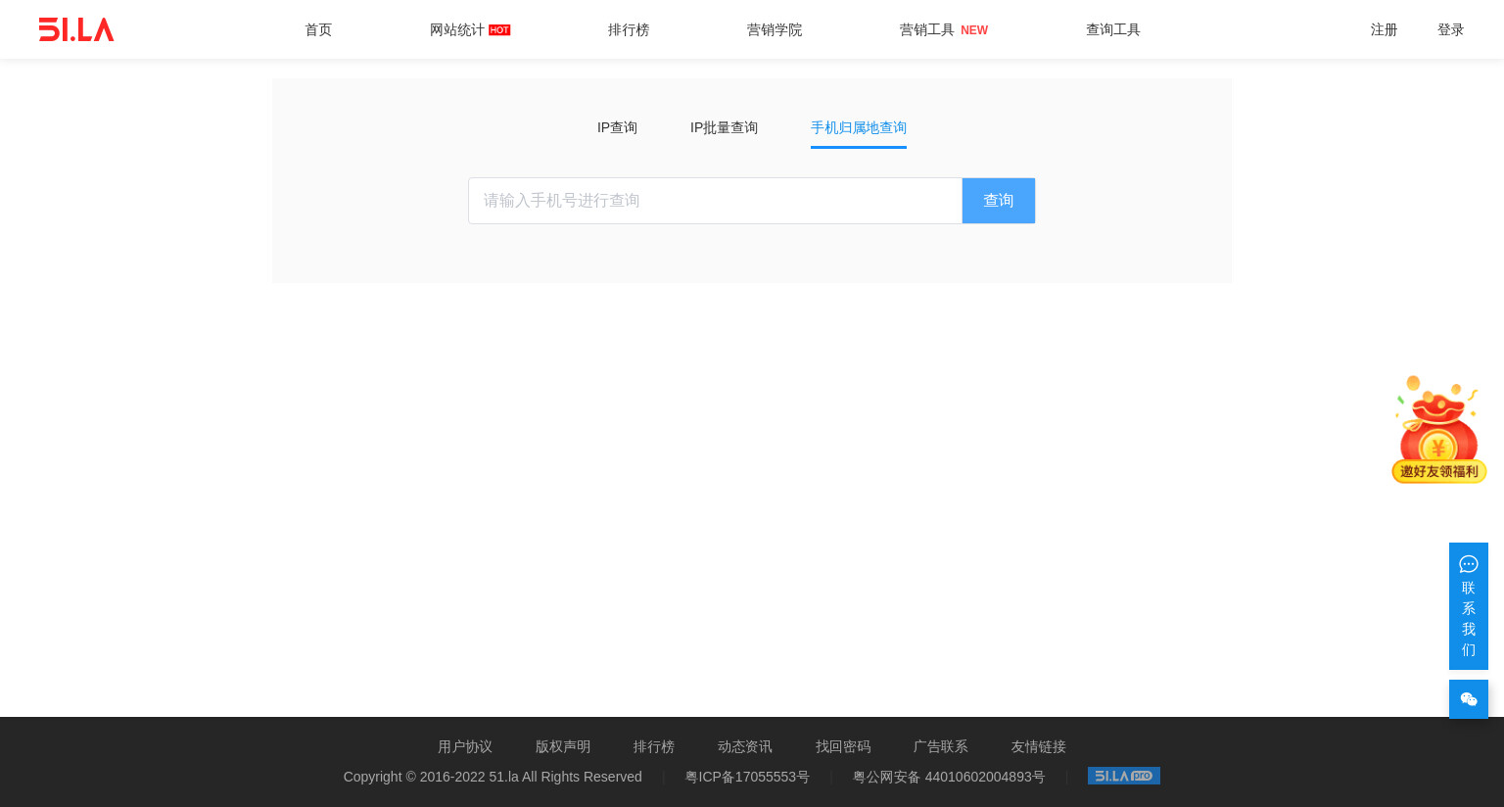Switch to the IP查询 tab
The image size is (1504, 807).
coord(617,128)
